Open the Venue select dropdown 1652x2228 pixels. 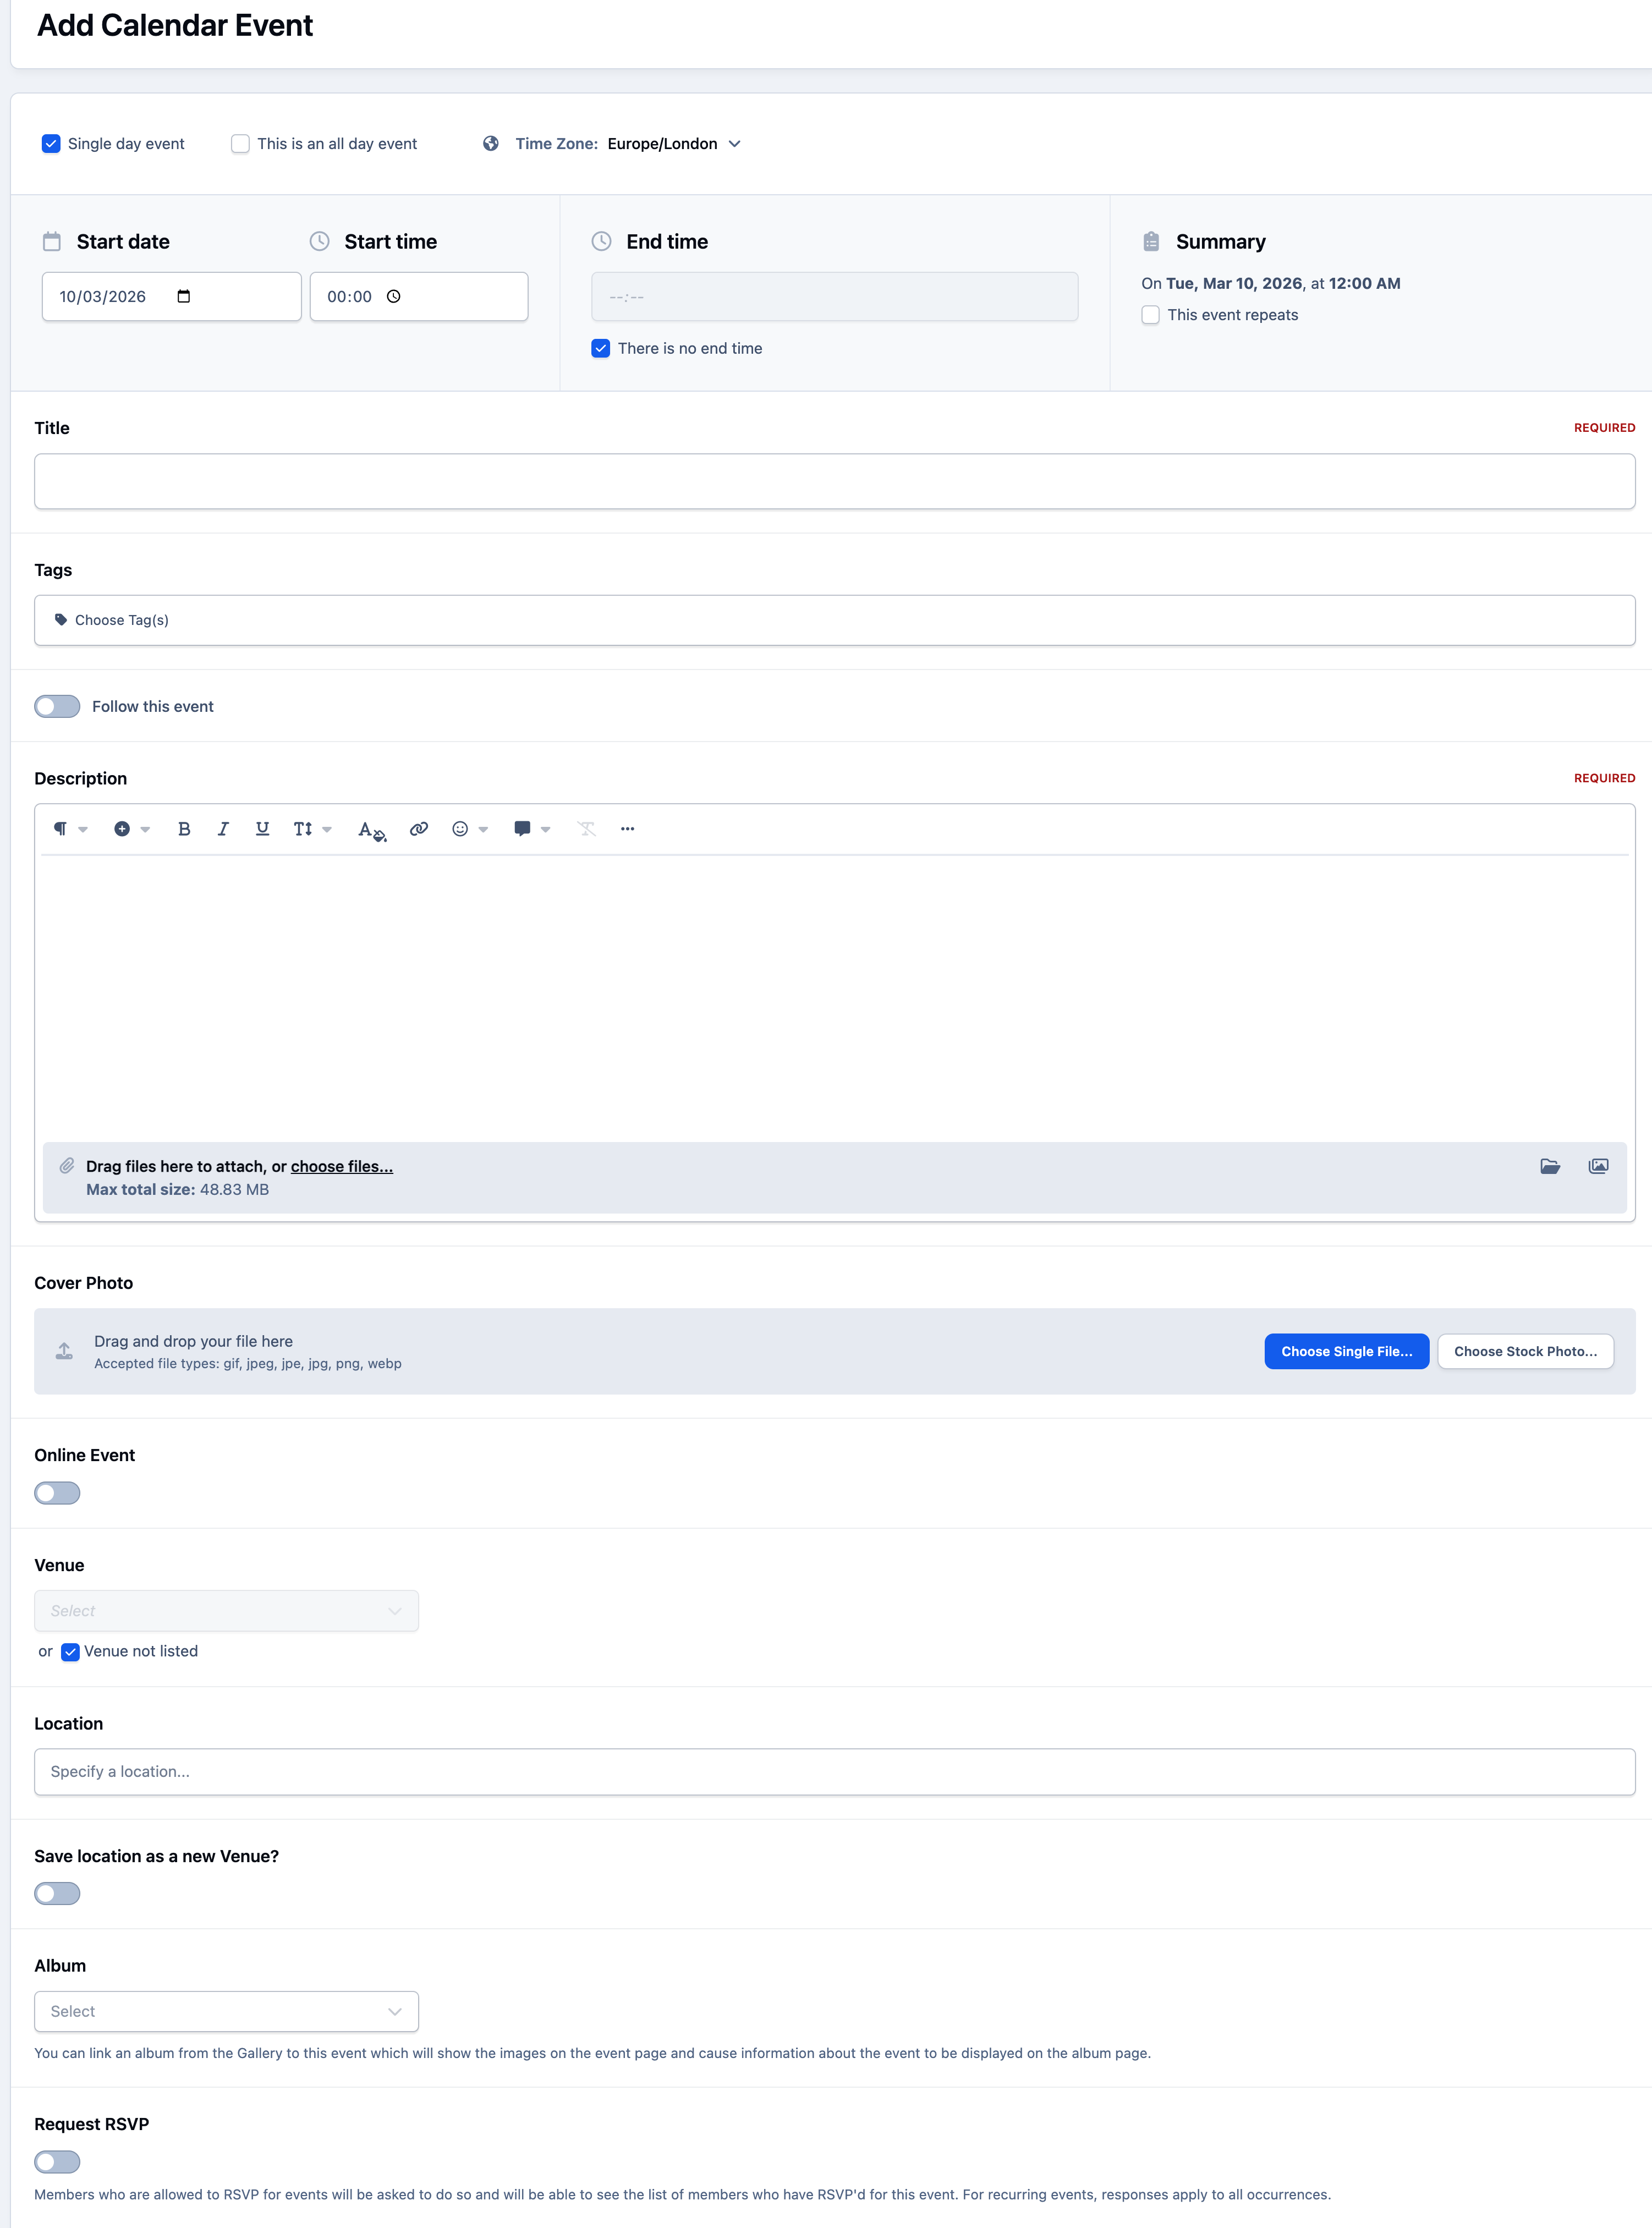pos(227,1611)
